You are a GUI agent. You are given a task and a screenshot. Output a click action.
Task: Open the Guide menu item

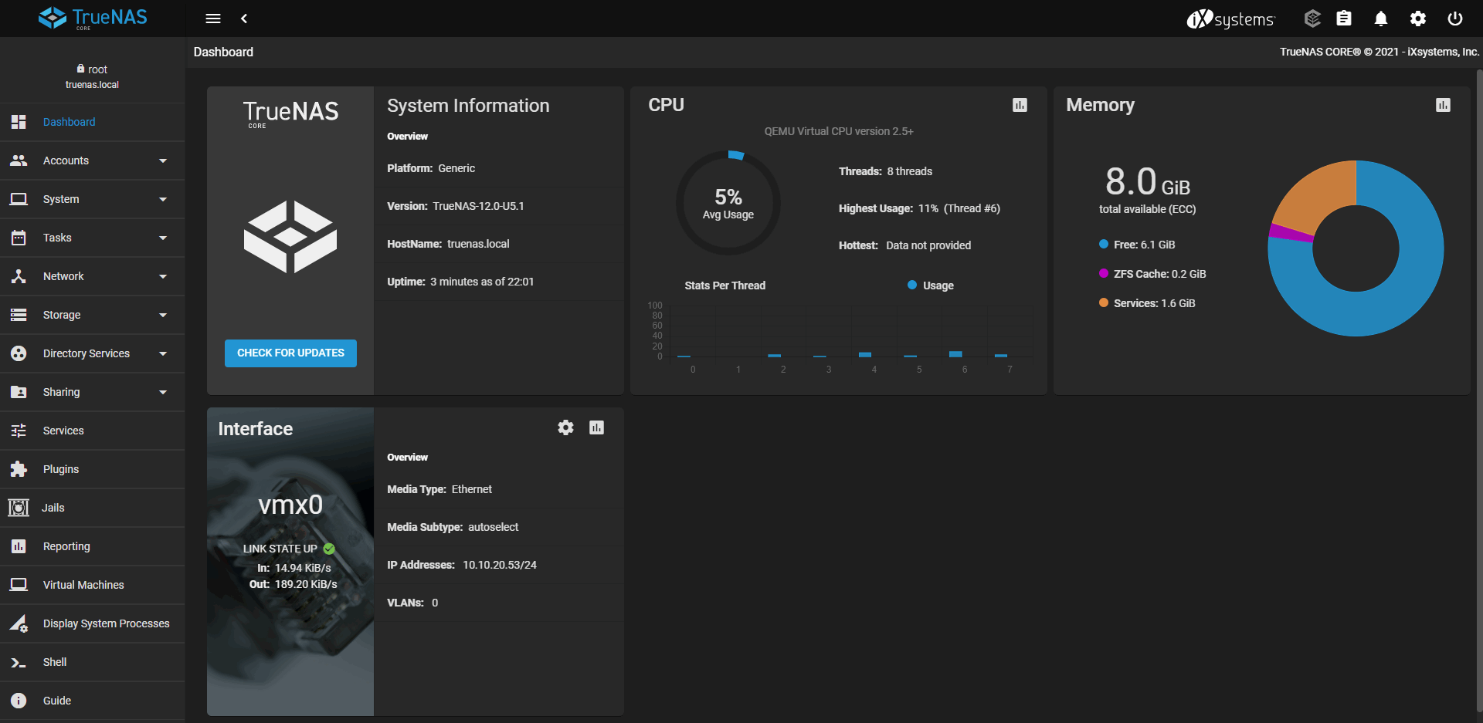93,701
